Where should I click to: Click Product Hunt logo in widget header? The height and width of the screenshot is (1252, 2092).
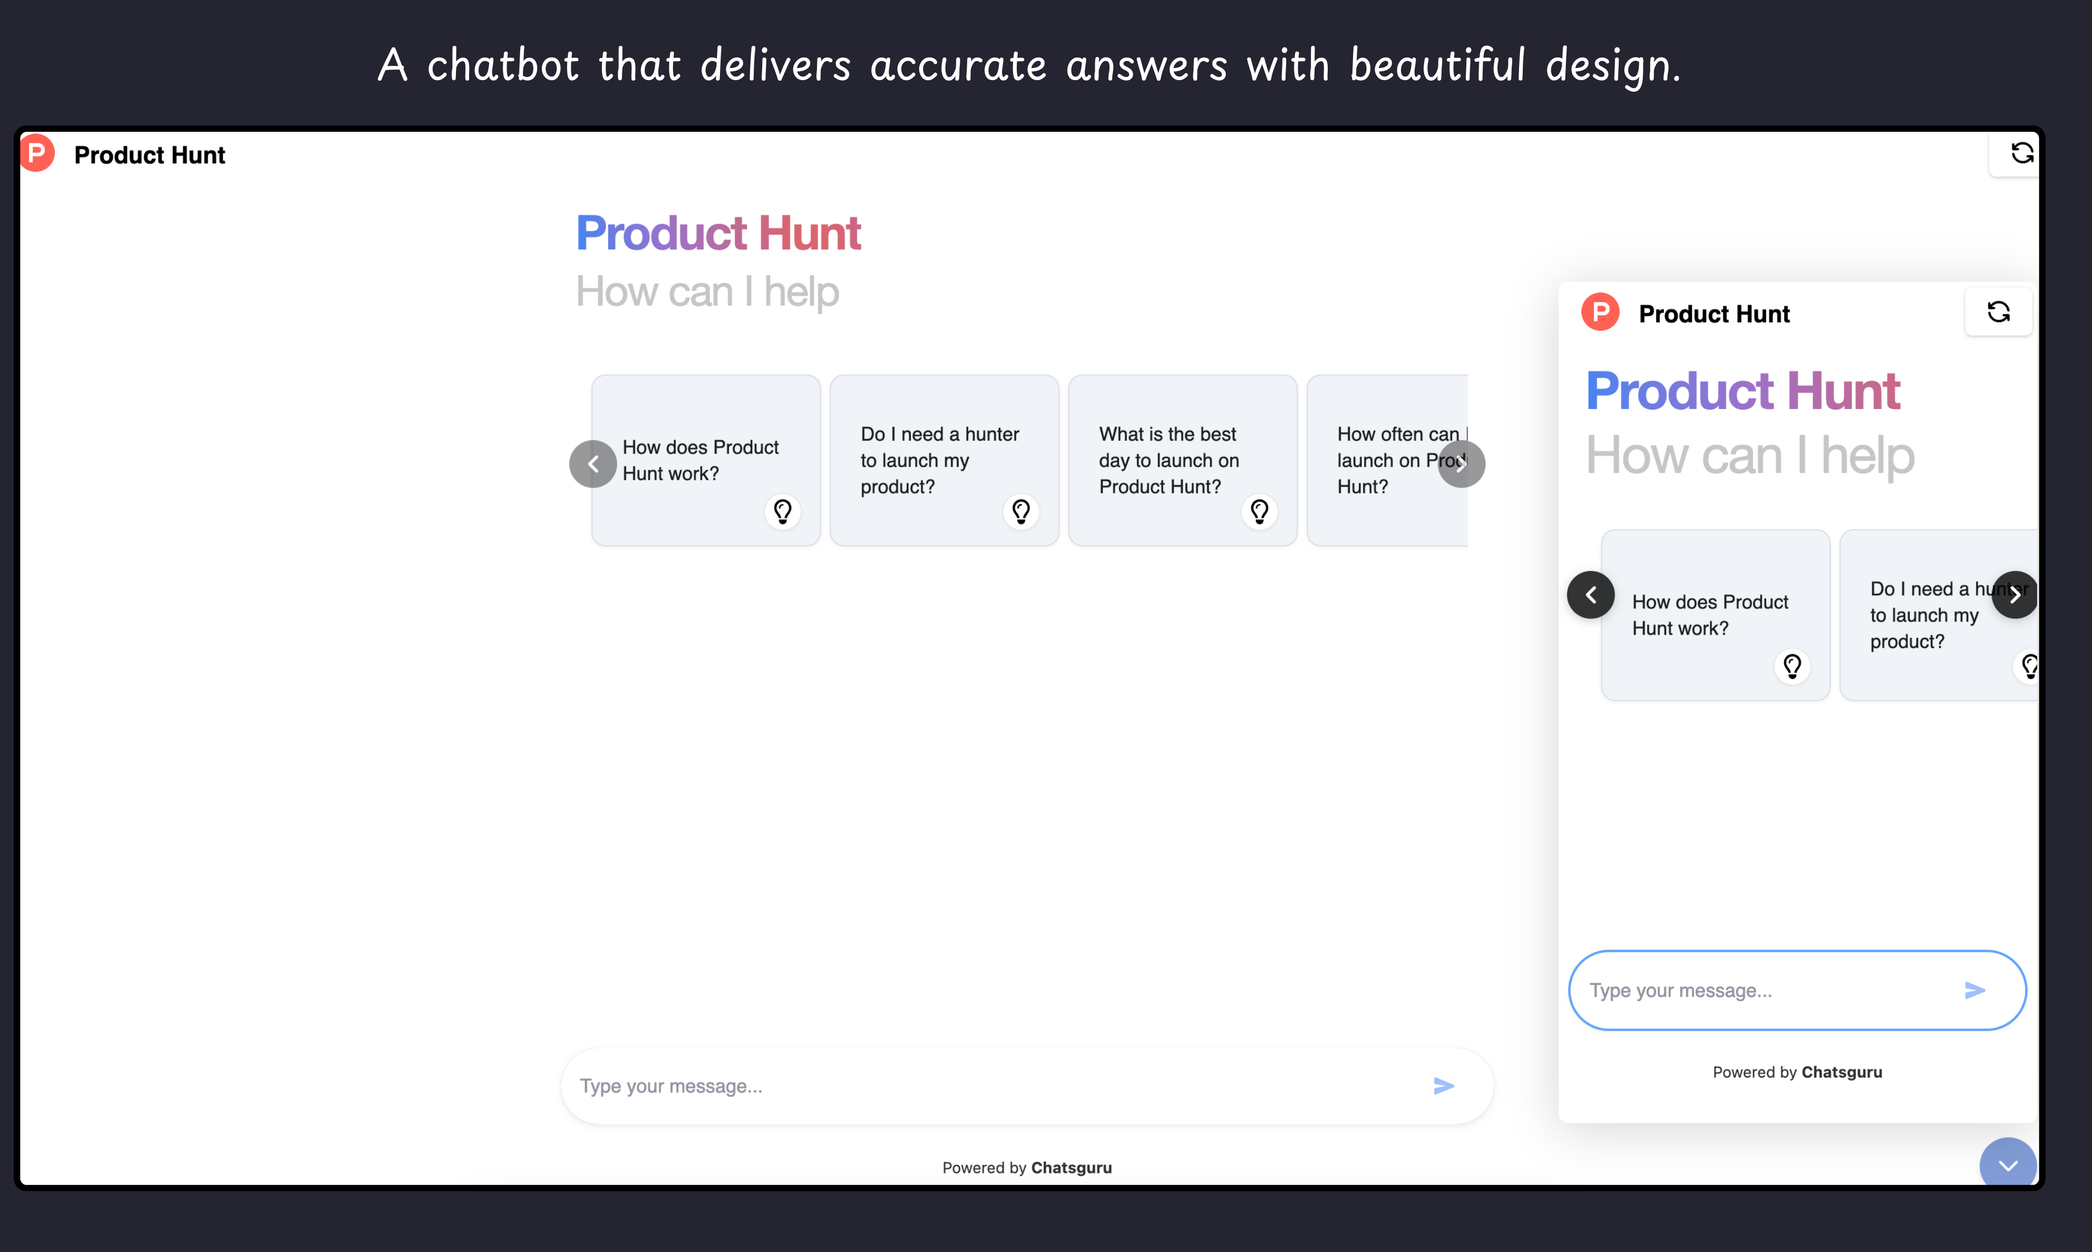[x=1599, y=313]
